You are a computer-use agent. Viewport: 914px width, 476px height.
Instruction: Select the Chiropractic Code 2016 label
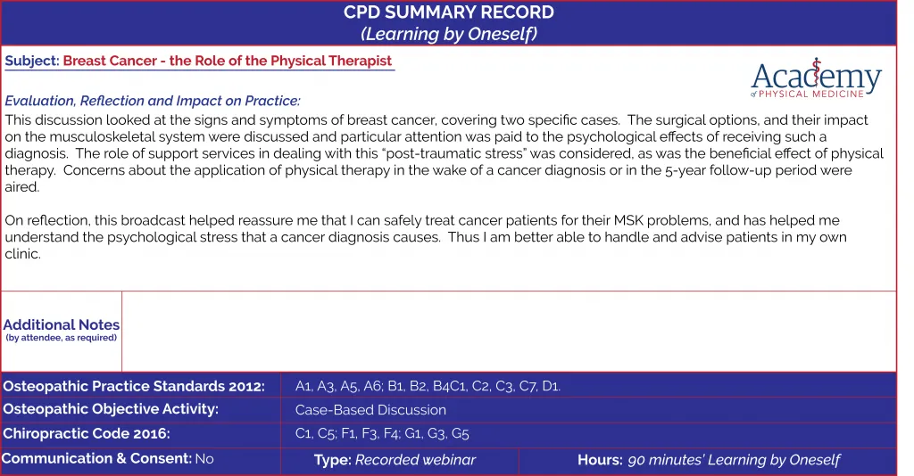click(x=87, y=433)
